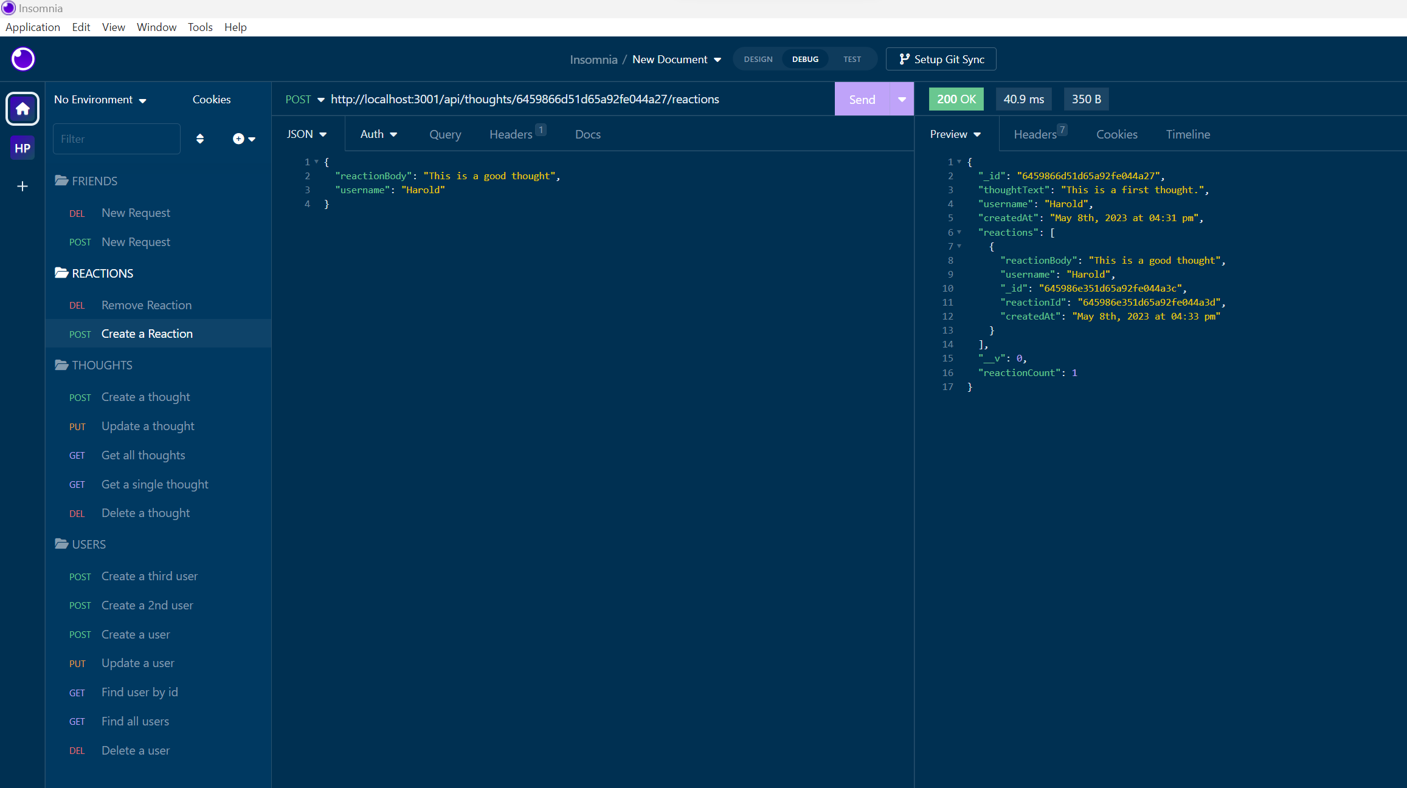This screenshot has width=1407, height=788.
Task: Click the circular plus icon to add a request
Action: (x=238, y=139)
